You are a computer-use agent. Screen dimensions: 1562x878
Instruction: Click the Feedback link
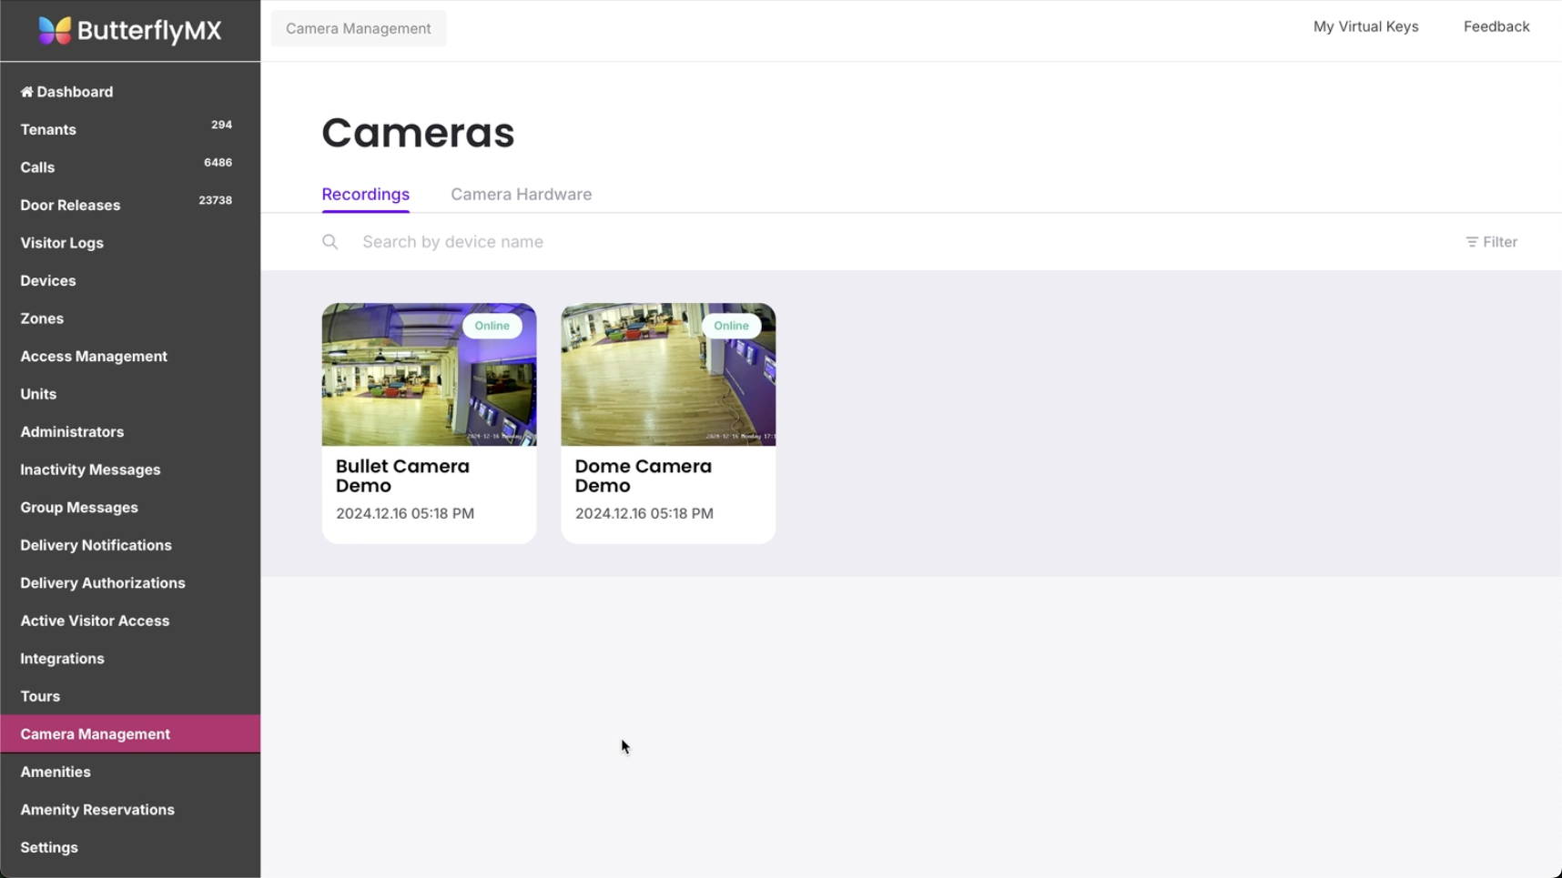click(1496, 27)
